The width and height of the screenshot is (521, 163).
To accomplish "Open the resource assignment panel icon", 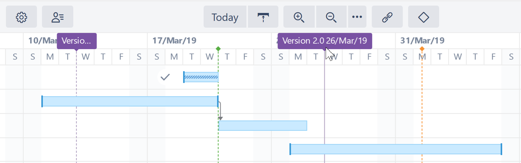I will coord(57,17).
